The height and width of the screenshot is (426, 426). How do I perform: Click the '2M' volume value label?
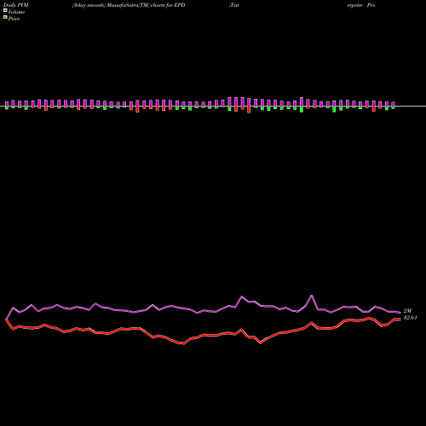coord(407,311)
